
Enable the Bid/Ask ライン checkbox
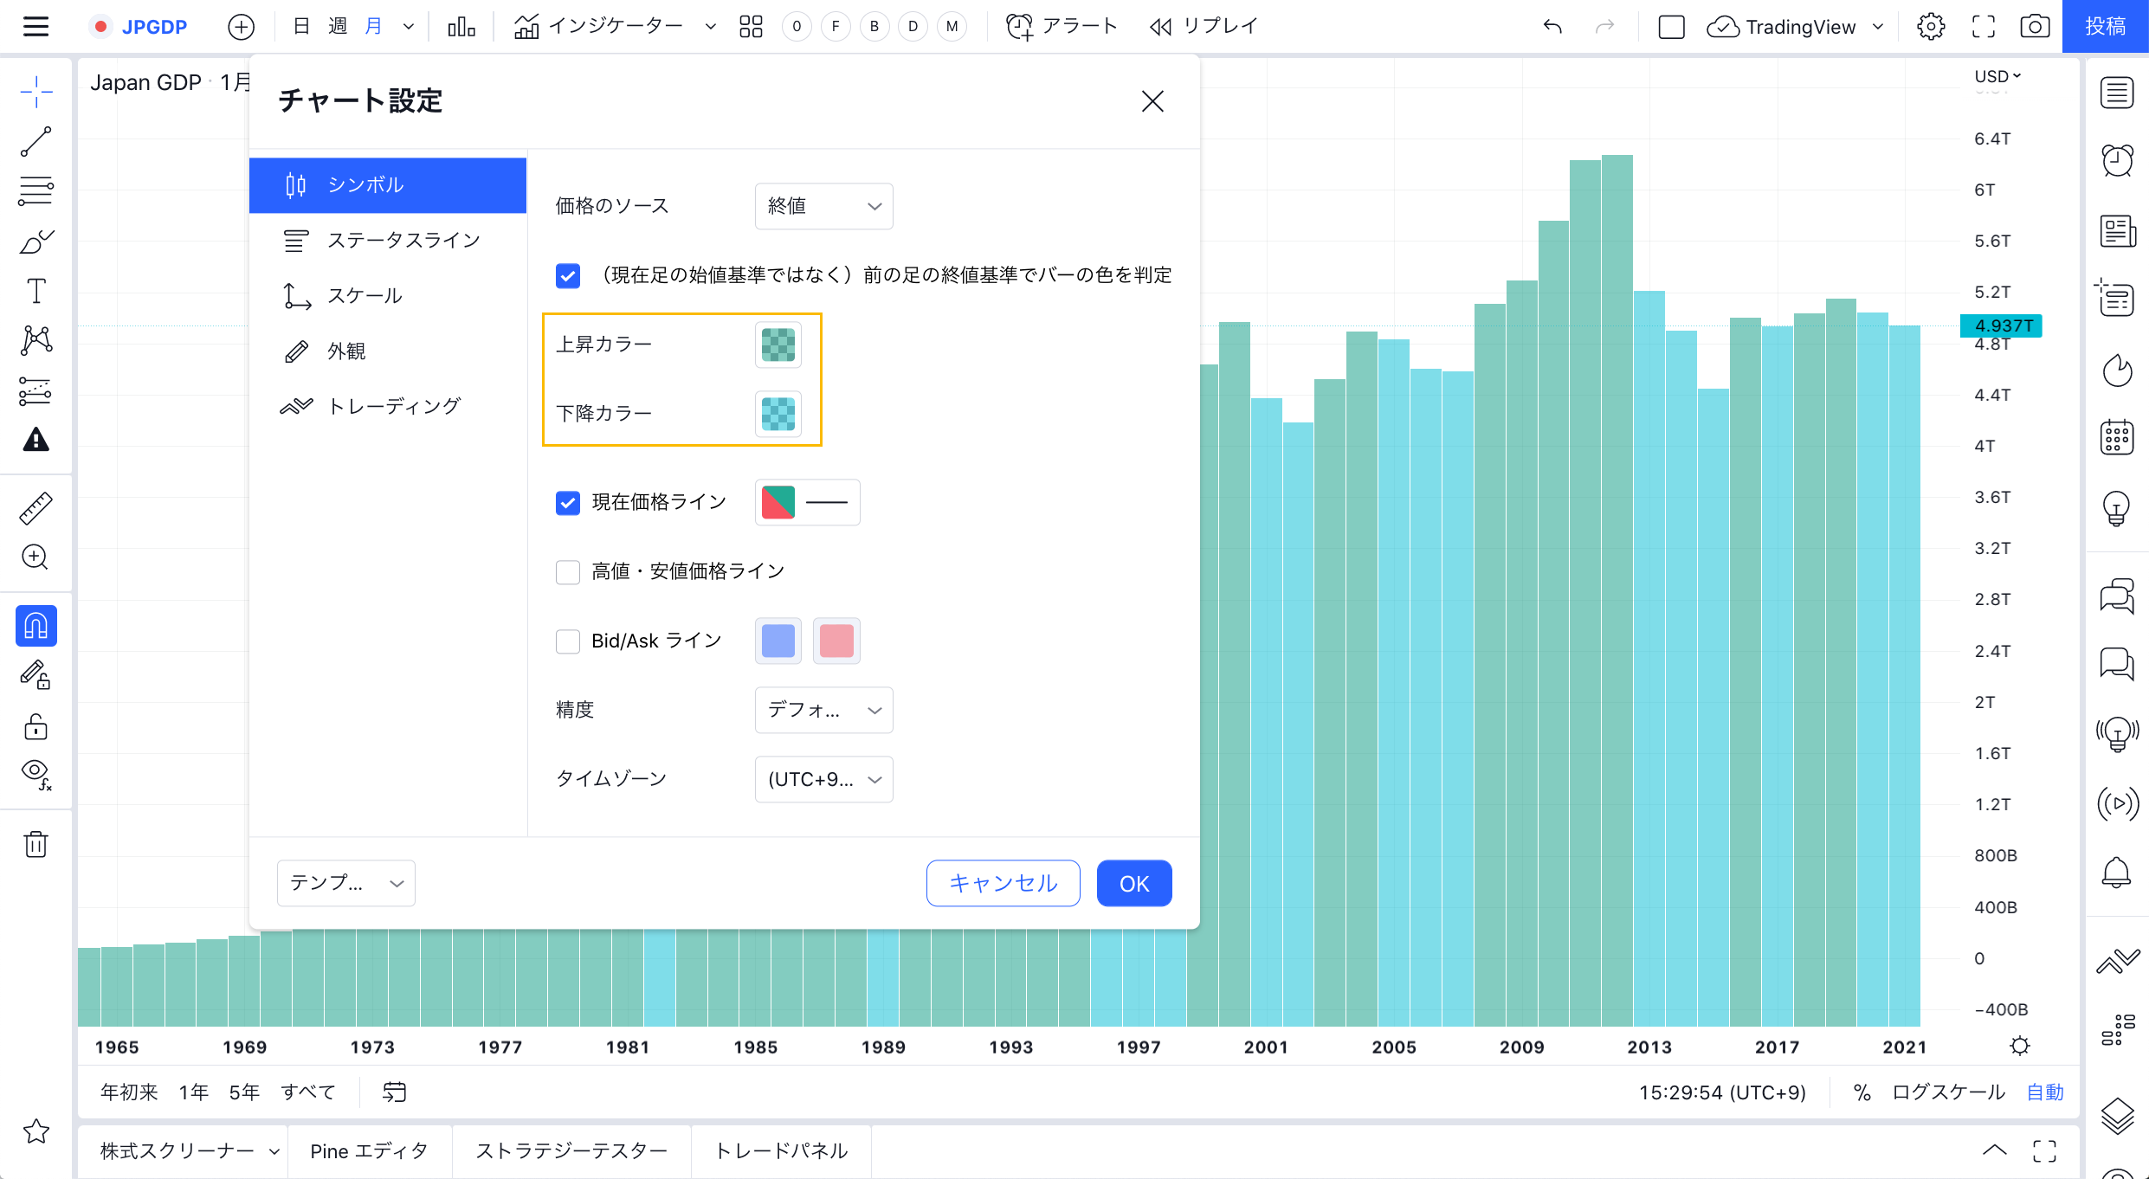point(568,641)
